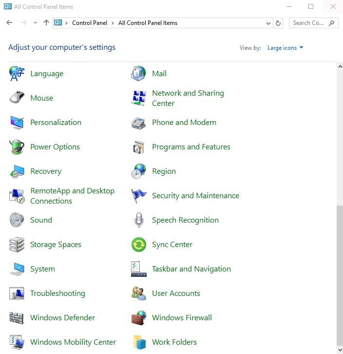Click the Security and Maintenance flag icon

[139, 196]
